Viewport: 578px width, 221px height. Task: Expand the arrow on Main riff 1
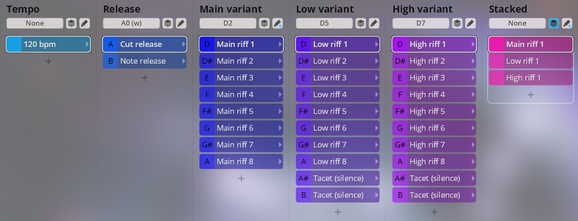click(280, 45)
